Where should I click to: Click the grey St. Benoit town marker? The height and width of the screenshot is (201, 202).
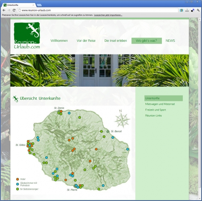coord(108,131)
